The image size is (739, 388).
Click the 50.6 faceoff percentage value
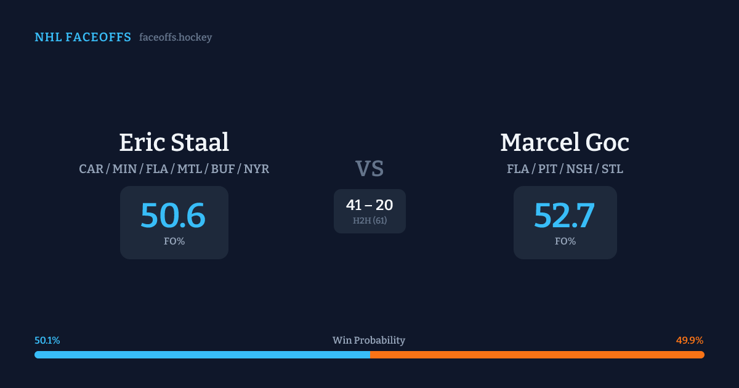pyautogui.click(x=173, y=216)
